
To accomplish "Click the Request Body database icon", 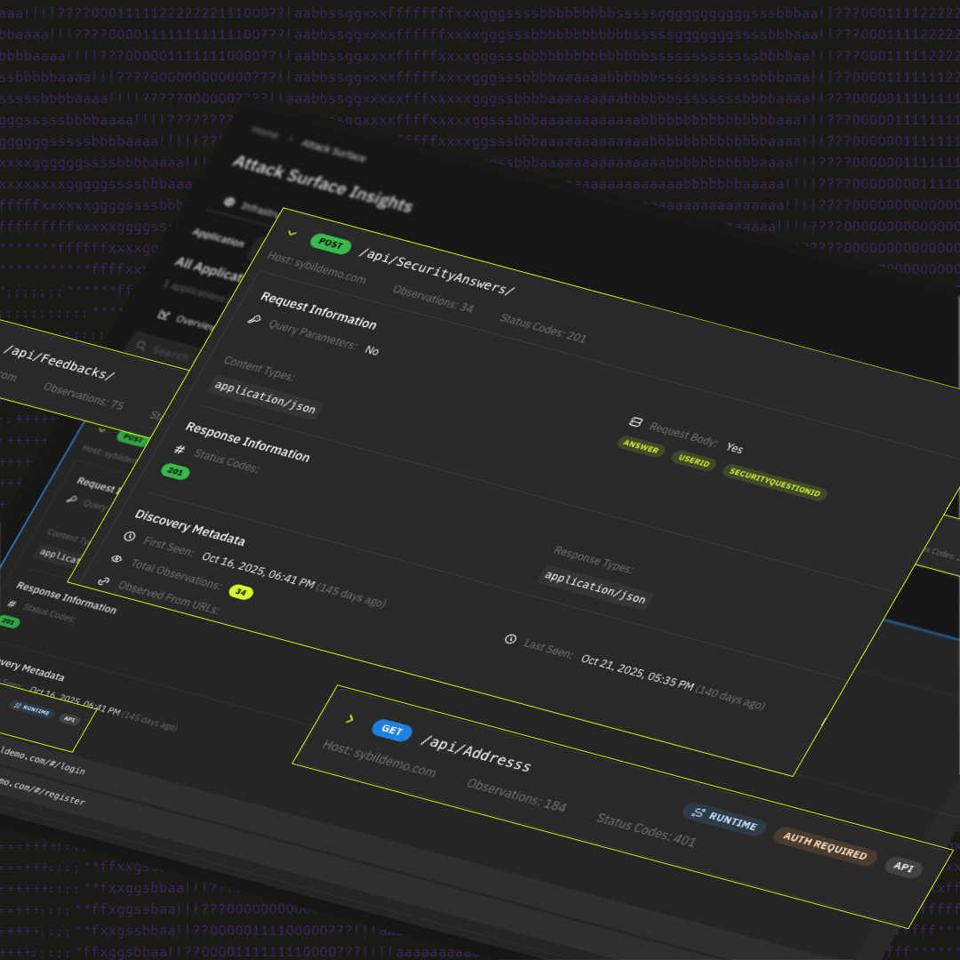I will click(x=636, y=422).
